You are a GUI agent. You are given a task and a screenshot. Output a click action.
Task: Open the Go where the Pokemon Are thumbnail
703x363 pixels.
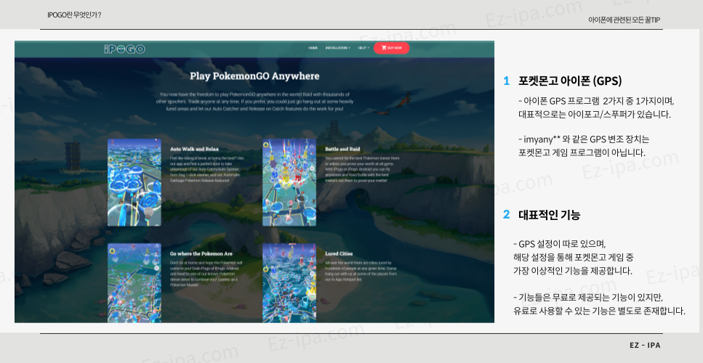tap(134, 283)
